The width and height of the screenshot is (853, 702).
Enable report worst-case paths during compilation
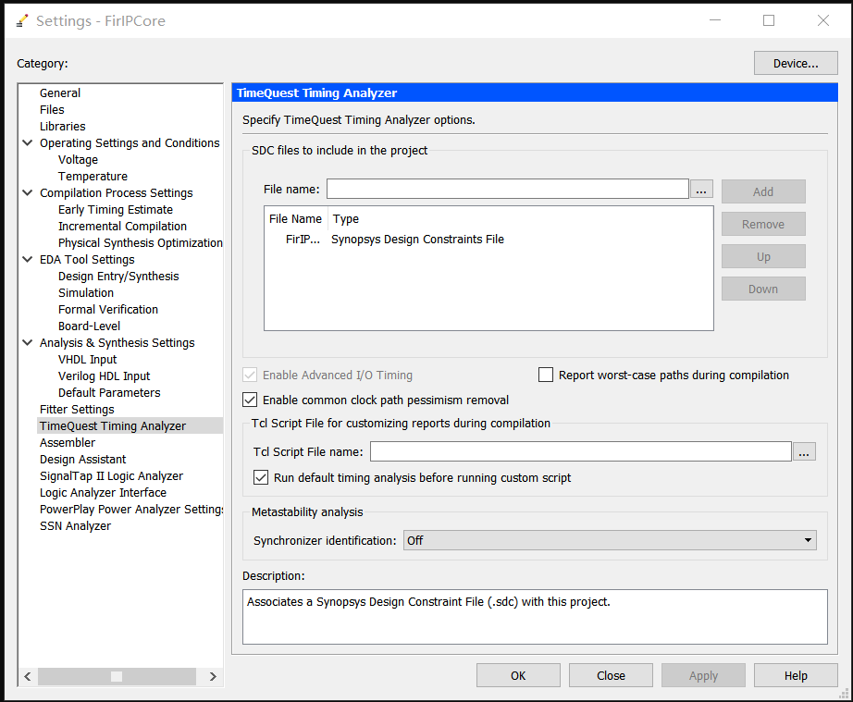[x=546, y=376]
